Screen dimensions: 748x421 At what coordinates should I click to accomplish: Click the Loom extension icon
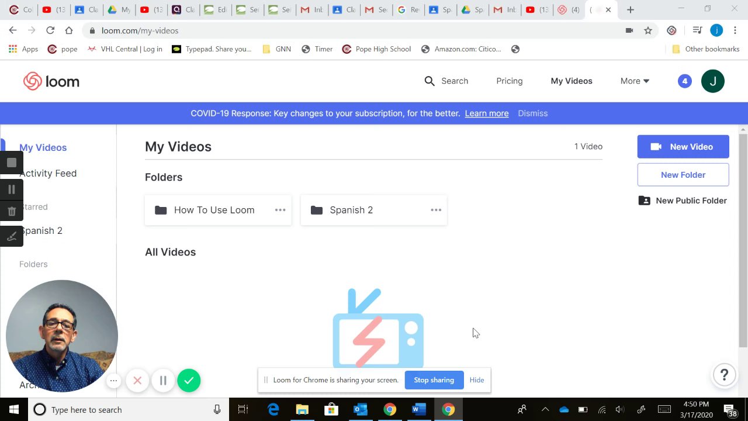coord(671,30)
